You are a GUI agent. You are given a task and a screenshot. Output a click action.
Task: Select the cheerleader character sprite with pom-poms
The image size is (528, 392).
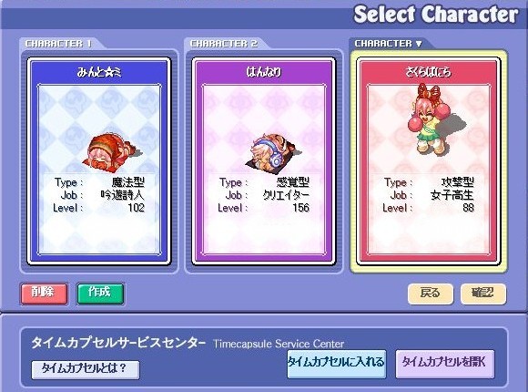432,119
